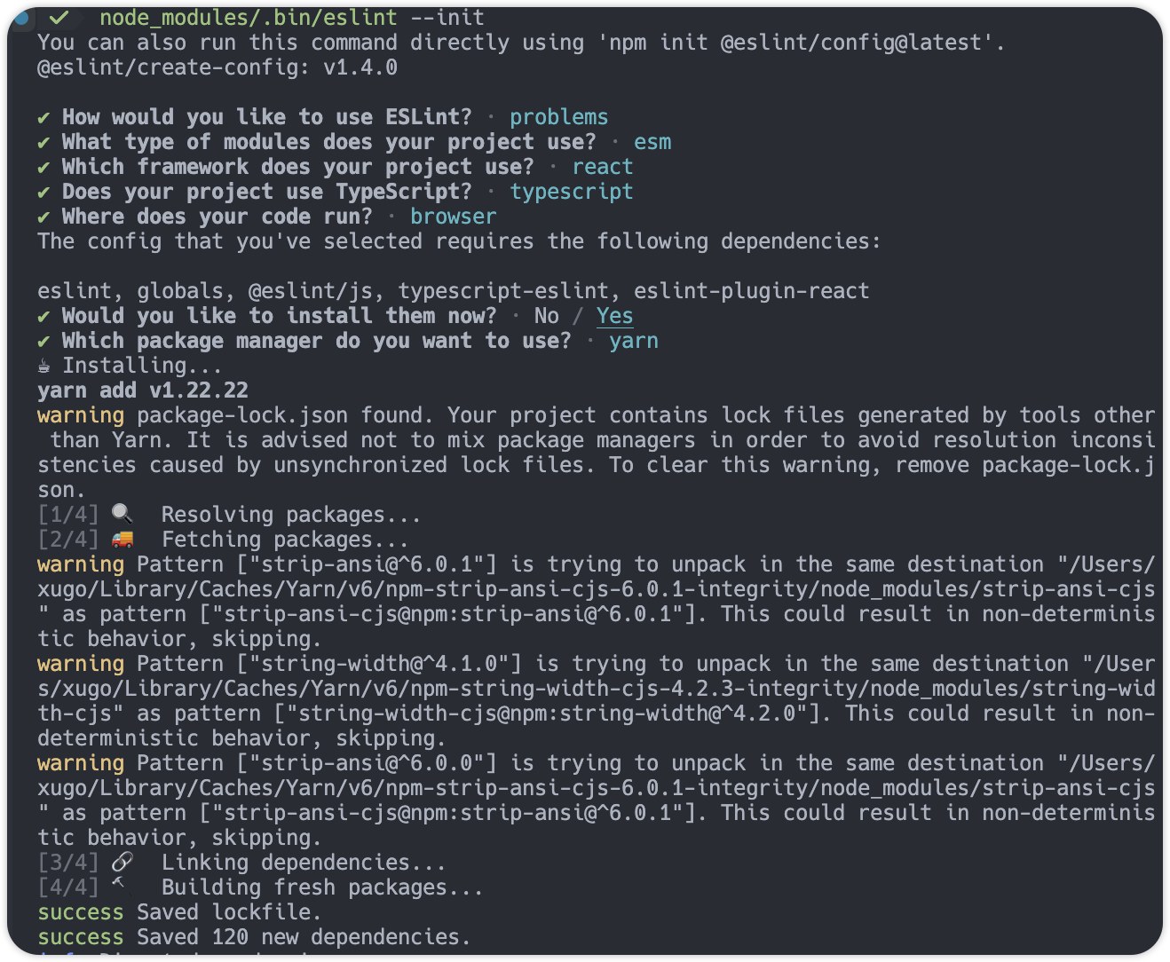Select the underlined Yes install option
Image resolution: width=1170 pixels, height=962 pixels.
click(614, 316)
